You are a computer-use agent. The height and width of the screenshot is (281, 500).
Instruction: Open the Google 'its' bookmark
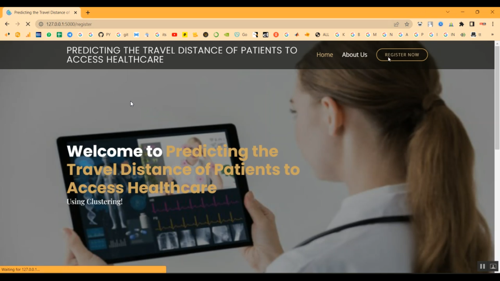pyautogui.click(x=161, y=35)
